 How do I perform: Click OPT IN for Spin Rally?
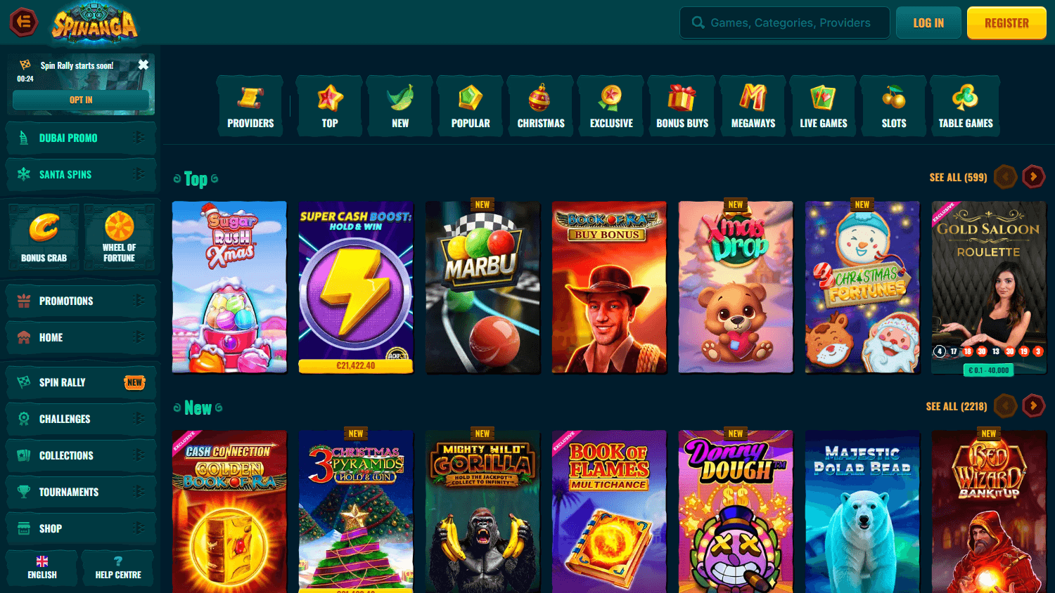coord(80,100)
